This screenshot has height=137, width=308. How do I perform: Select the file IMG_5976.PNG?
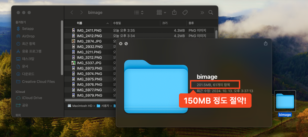(90, 85)
